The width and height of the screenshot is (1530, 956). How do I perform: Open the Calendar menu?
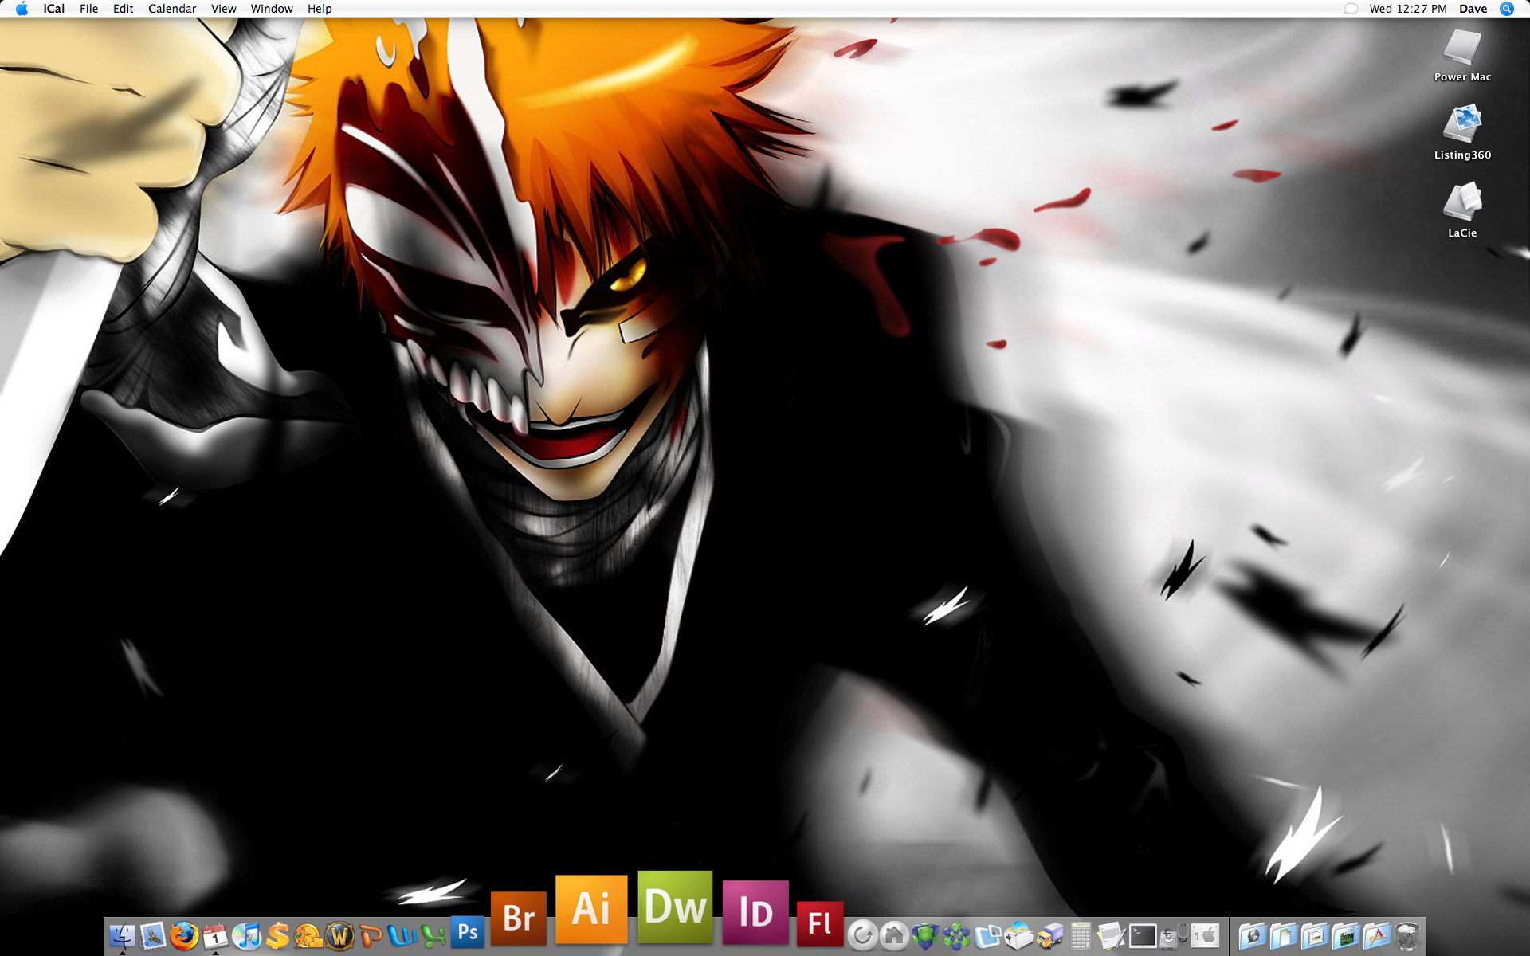coord(172,9)
